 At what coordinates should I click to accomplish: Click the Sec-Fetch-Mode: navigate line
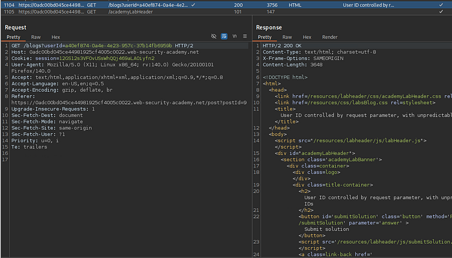(x=47, y=122)
